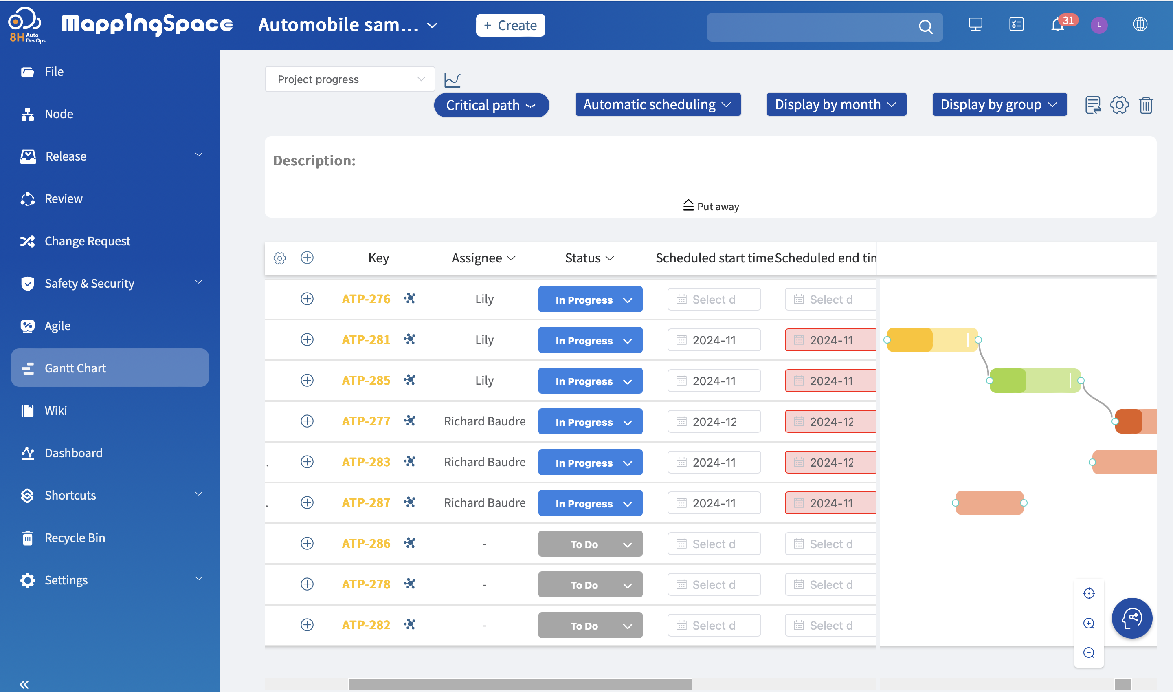Open the Project progress dropdown
1173x692 pixels.
pyautogui.click(x=349, y=79)
